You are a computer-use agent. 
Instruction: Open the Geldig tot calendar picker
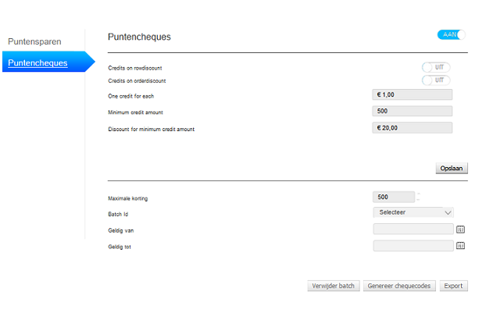point(460,246)
